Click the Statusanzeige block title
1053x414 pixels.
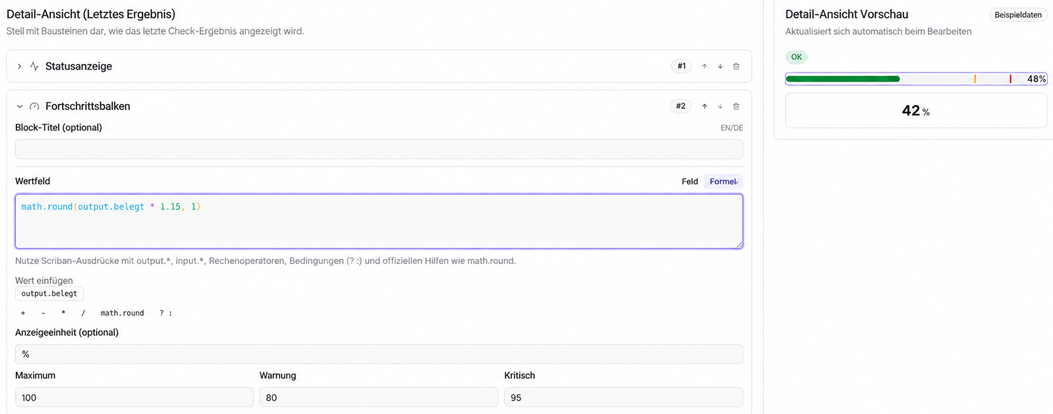click(79, 66)
